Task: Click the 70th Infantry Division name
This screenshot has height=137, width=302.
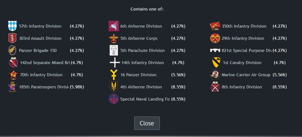Action: click(41, 75)
